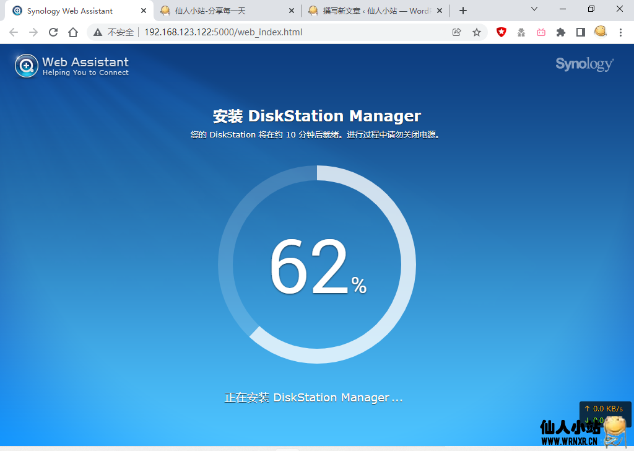Viewport: 634px width, 451px height.
Task: Toggle the dark mode square extension icon
Action: click(x=581, y=32)
